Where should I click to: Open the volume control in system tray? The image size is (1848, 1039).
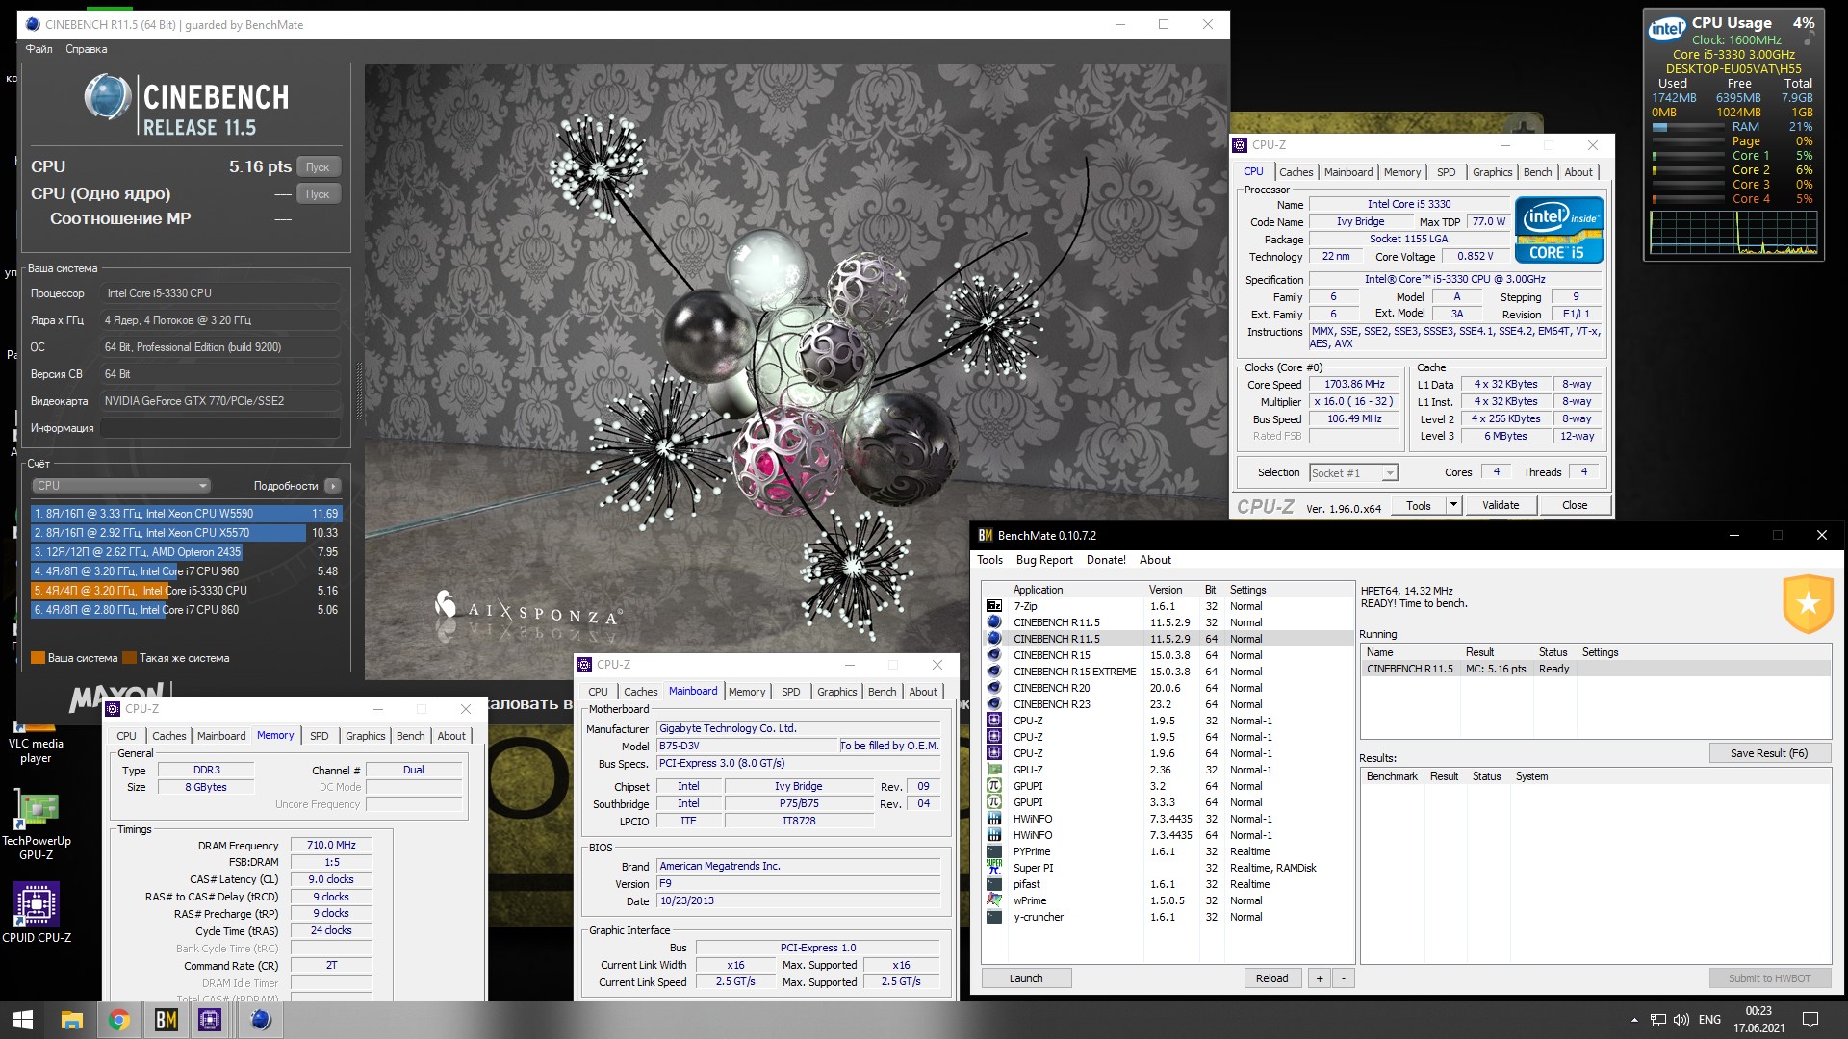click(x=1681, y=1020)
